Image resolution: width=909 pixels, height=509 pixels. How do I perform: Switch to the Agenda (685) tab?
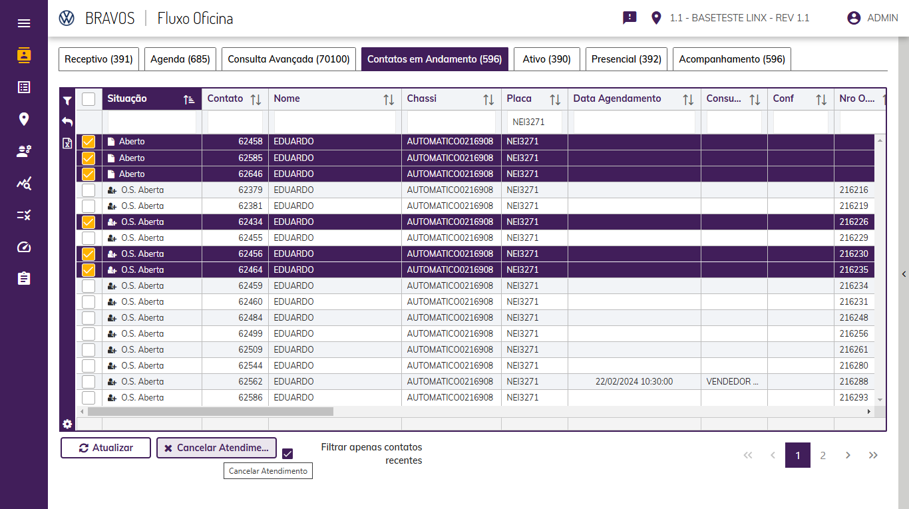pos(180,59)
